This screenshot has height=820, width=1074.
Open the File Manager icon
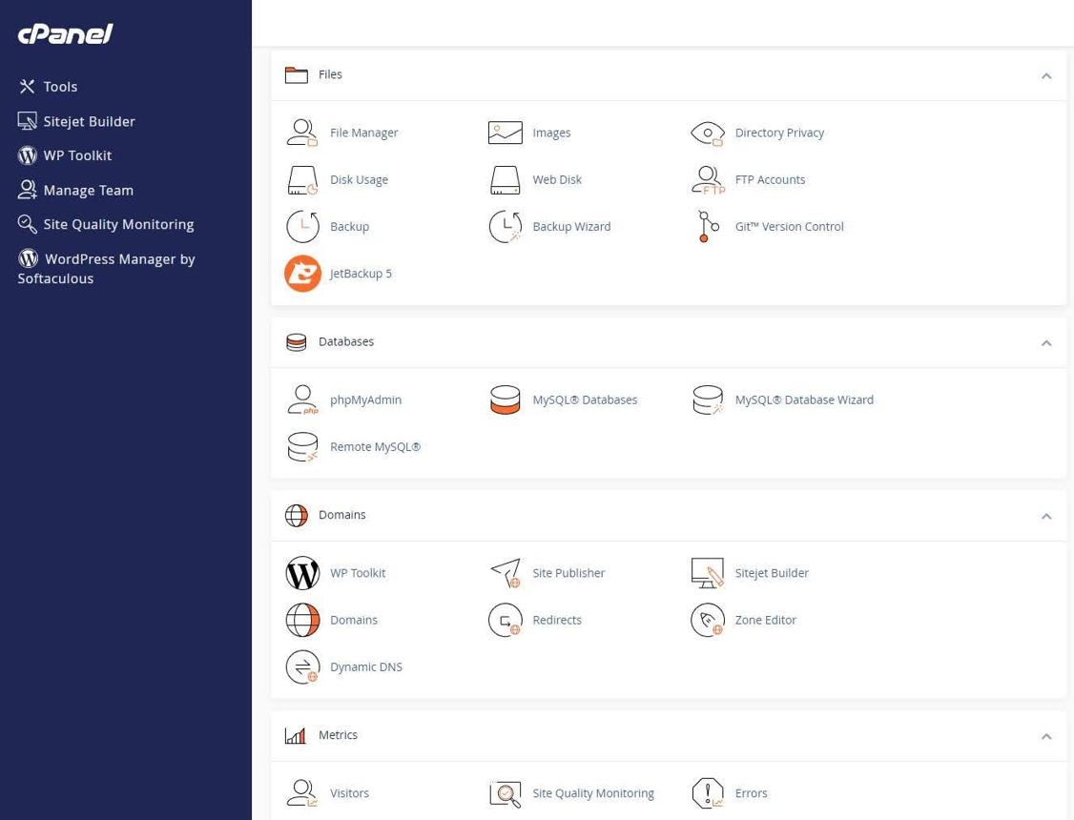point(302,133)
